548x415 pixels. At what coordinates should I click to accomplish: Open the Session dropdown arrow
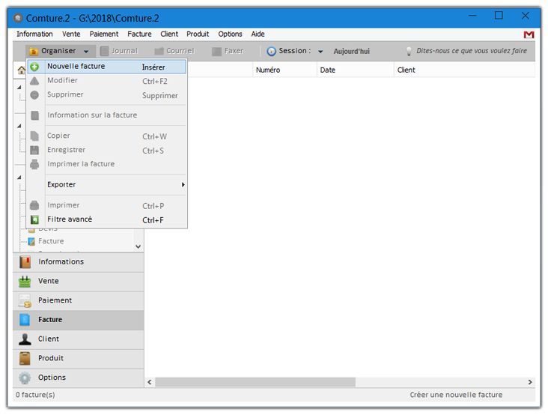pos(320,52)
